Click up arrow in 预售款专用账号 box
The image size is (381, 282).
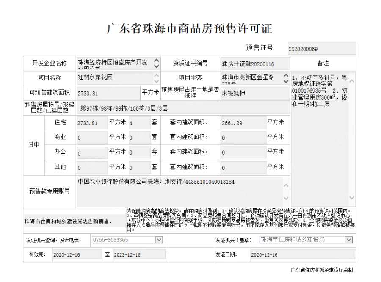point(286,186)
